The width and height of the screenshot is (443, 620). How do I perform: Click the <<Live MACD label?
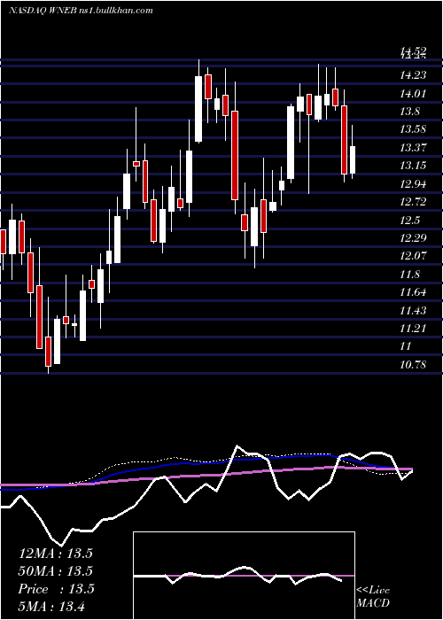373,597
